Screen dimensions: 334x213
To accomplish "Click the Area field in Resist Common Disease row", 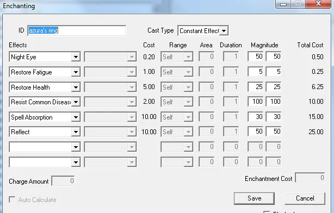I will (x=206, y=102).
